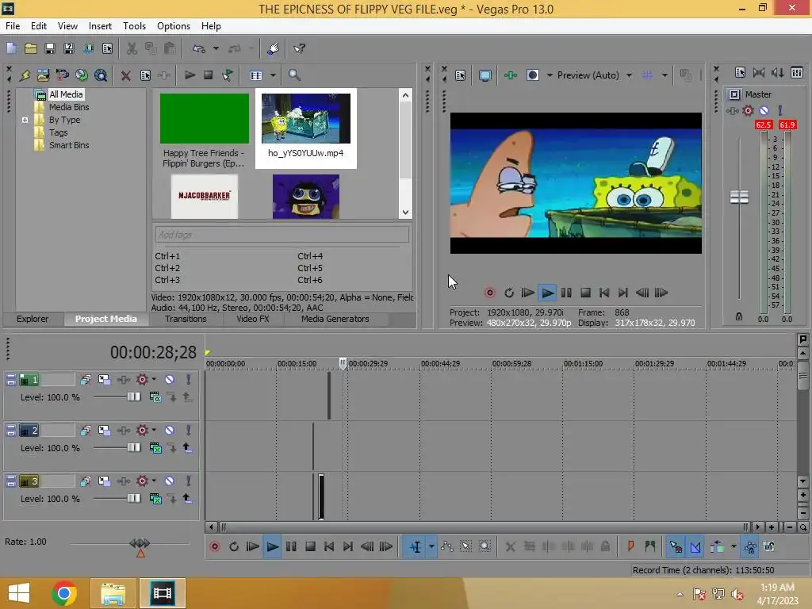The image size is (812, 609).
Task: Click the Insert Region icon
Action: click(650, 546)
